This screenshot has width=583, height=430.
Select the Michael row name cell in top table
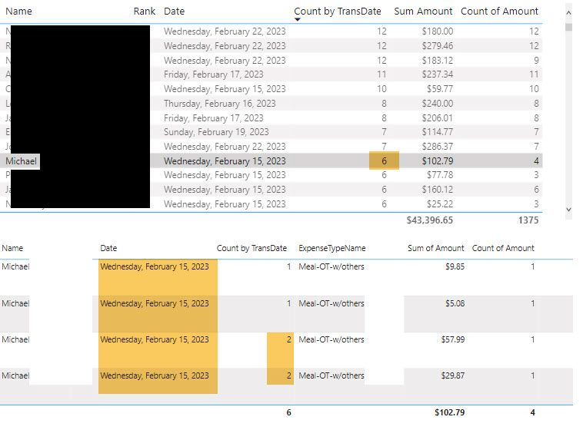coord(22,161)
